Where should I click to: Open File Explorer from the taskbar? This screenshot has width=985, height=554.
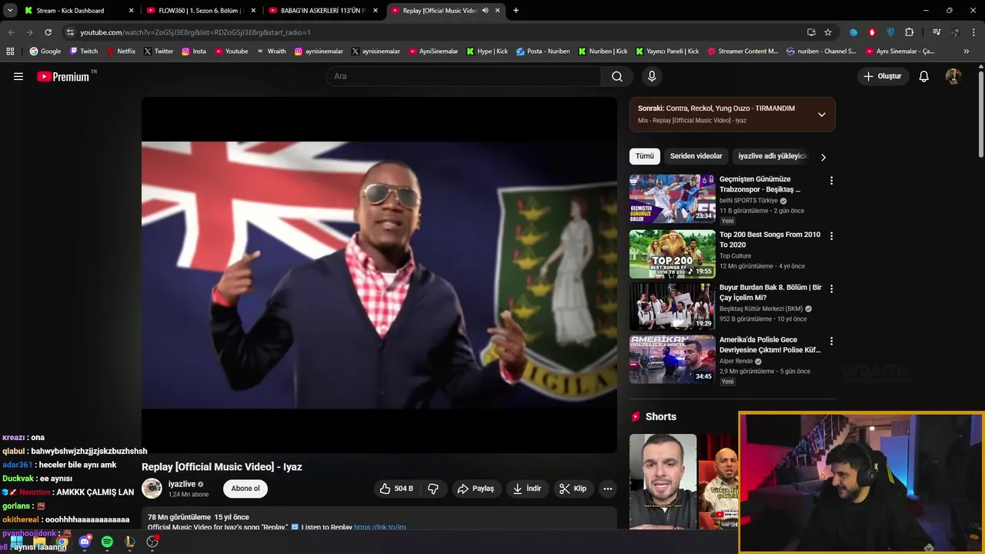coord(39,542)
